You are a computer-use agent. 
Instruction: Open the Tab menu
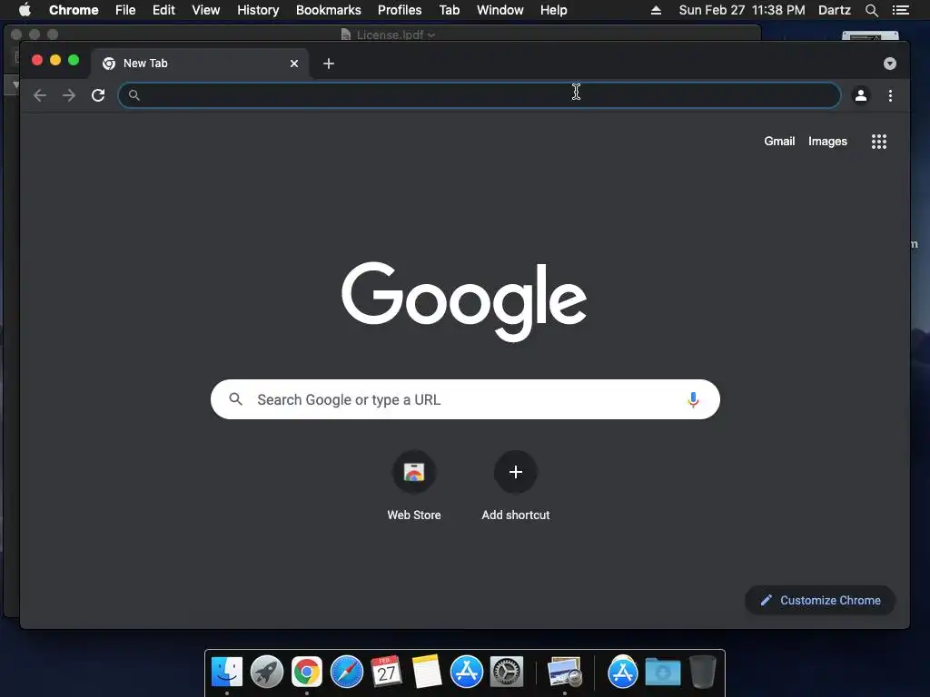(449, 10)
